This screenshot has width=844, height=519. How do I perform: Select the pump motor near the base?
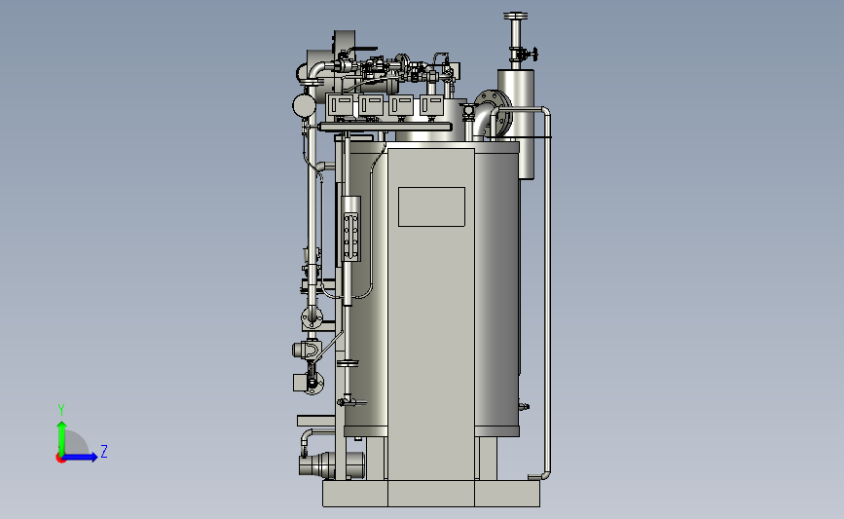(x=332, y=464)
